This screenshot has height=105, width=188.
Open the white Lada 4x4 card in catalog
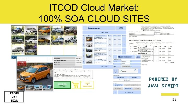pyautogui.click(x=31, y=30)
